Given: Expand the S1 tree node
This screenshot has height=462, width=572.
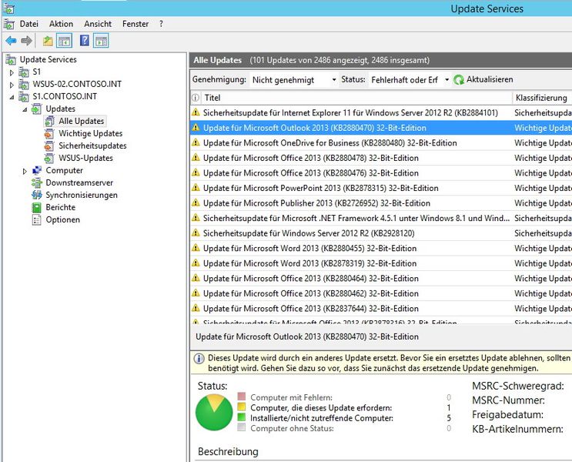Looking at the screenshot, I should coord(12,72).
